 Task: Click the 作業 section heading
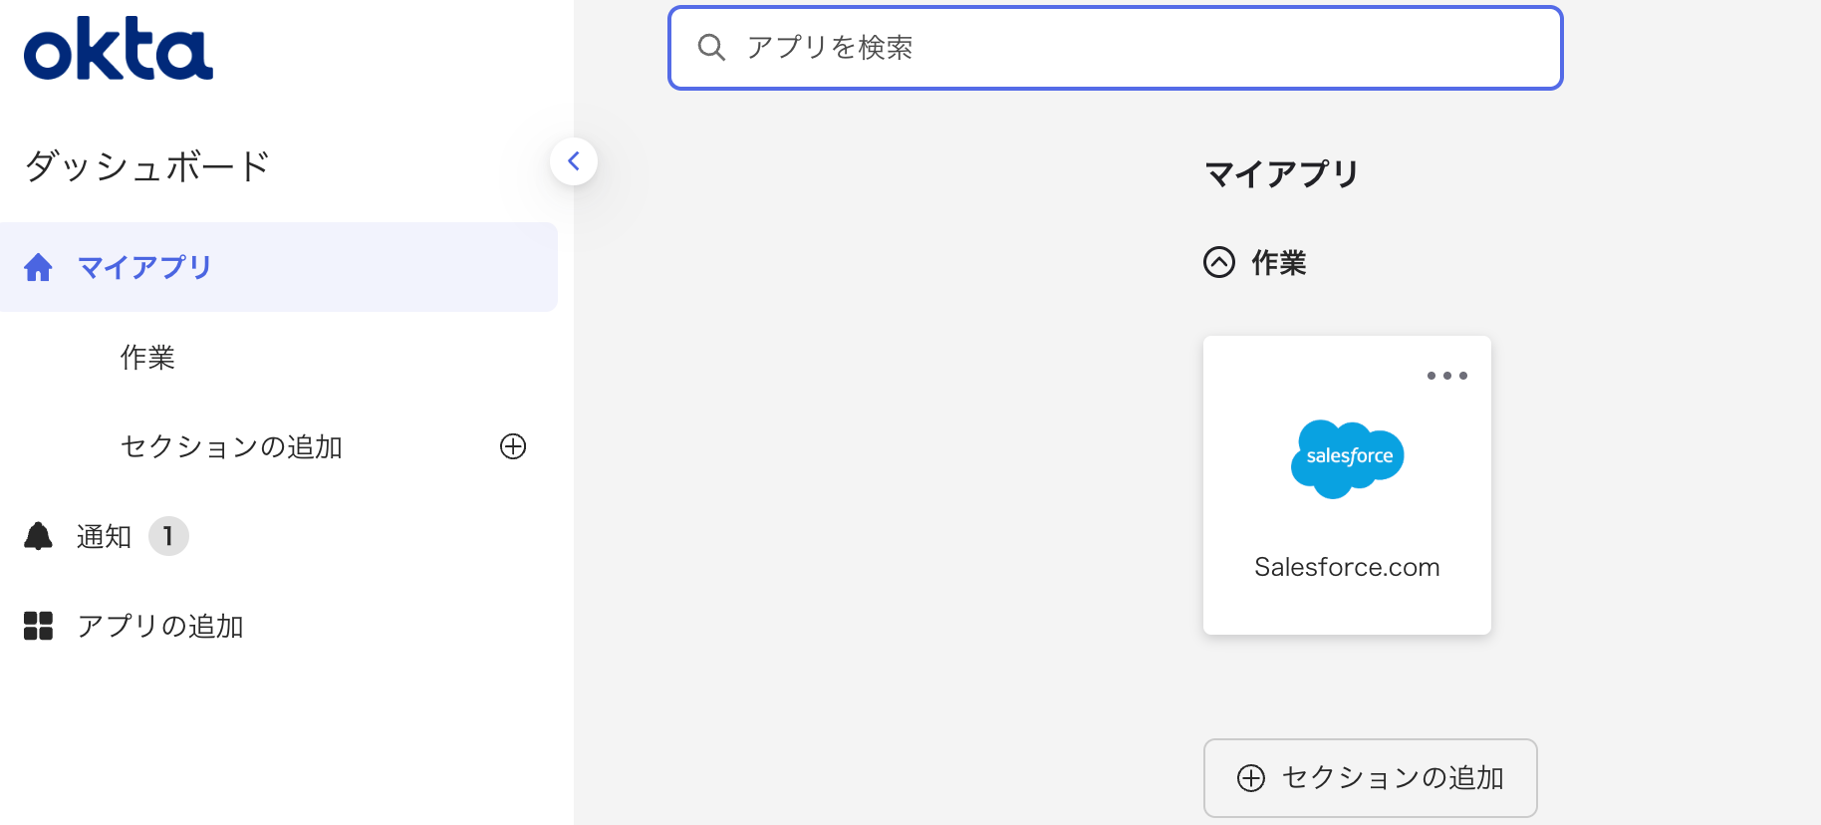pos(1279,262)
